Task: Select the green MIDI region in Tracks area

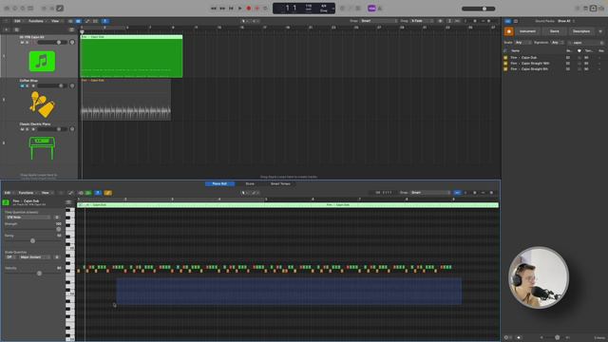Action: point(131,56)
